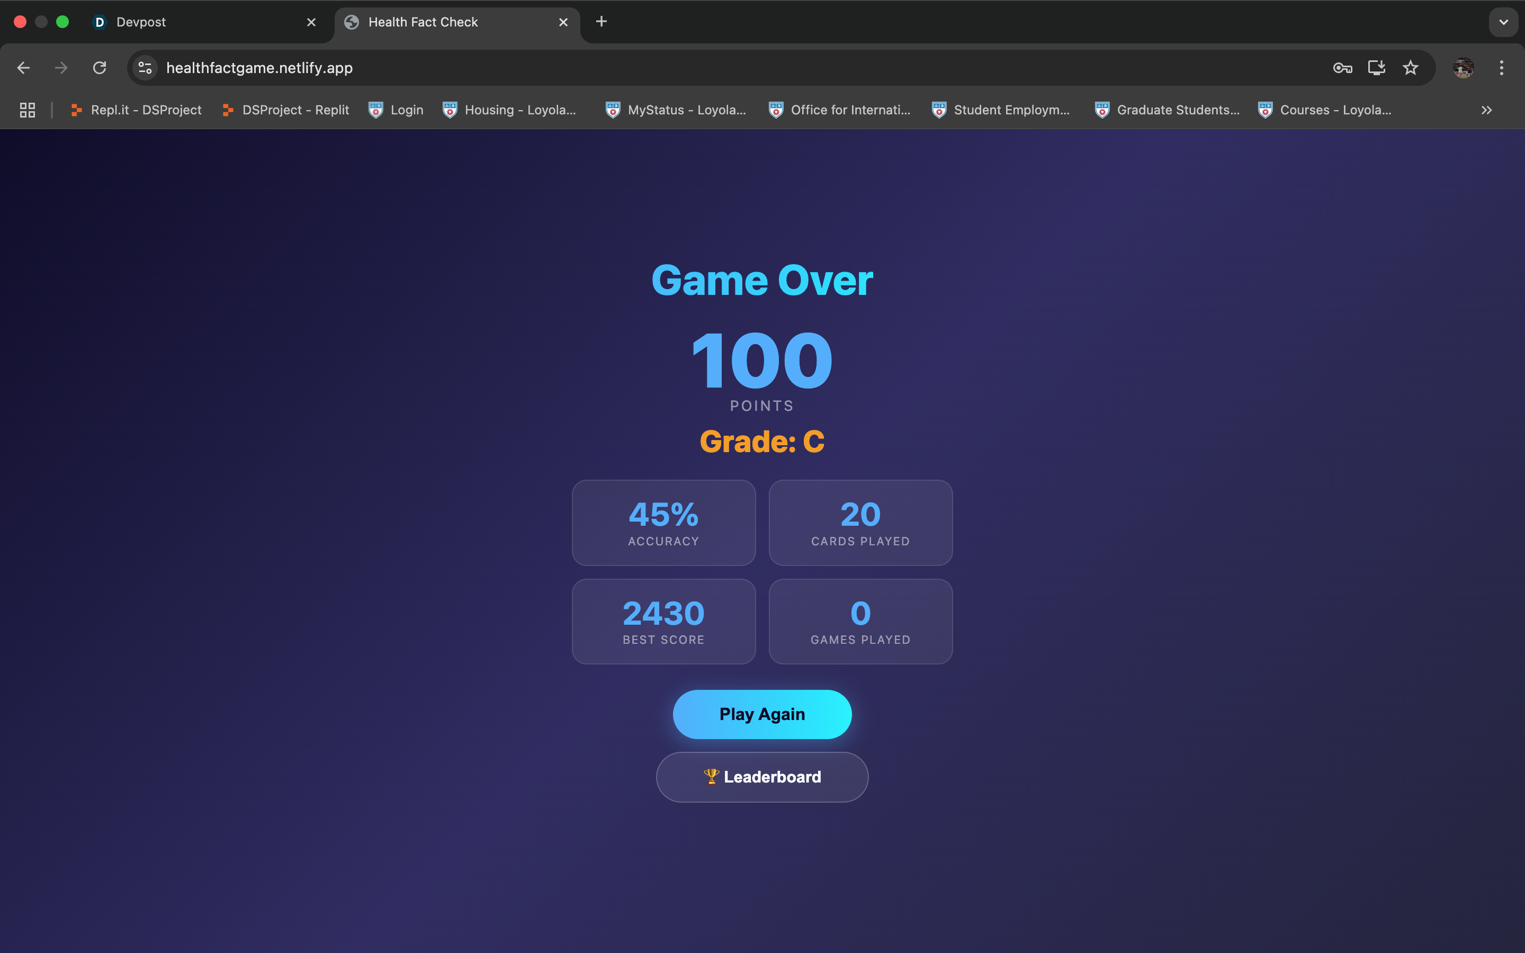Open a new tab with plus button
The height and width of the screenshot is (953, 1525).
pos(601,21)
